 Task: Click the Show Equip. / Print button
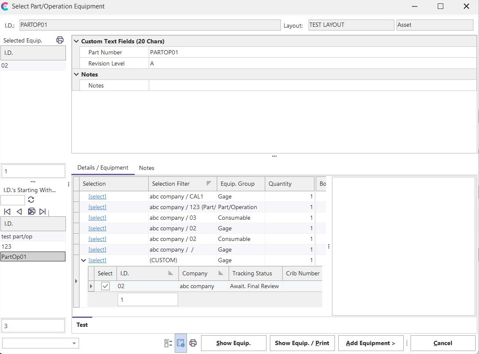[302, 343]
